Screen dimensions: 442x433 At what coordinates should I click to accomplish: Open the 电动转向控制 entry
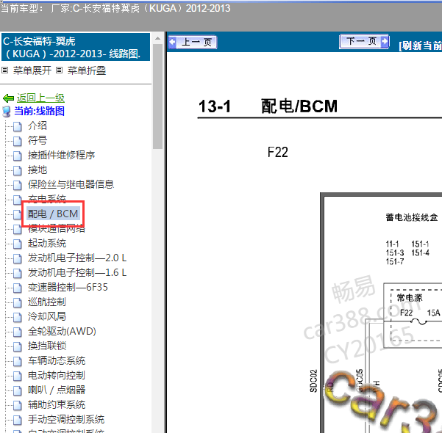pyautogui.click(x=57, y=375)
